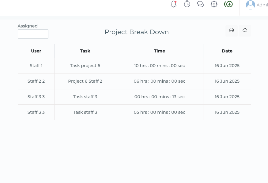The width and height of the screenshot is (268, 183).
Task: Select the Task project 6 cell
Action: (85, 66)
